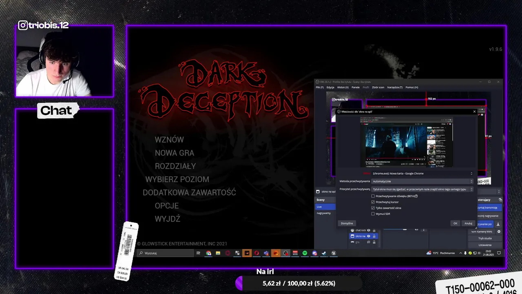Screen dimensions: 522x294
Task: Click the captured Chrome window preview thumbnail
Action: pos(406,142)
